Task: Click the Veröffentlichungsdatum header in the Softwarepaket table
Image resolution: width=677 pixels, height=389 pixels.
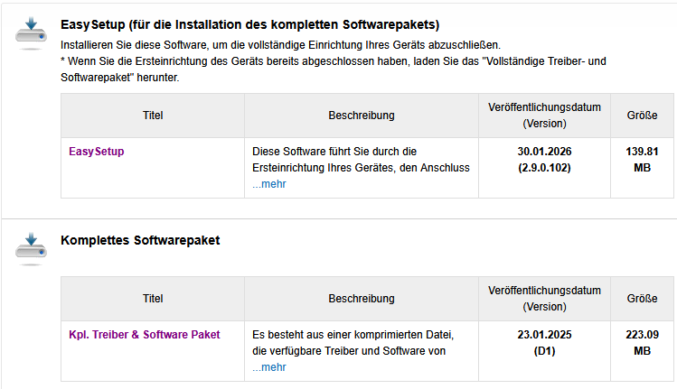Action: tap(544, 299)
